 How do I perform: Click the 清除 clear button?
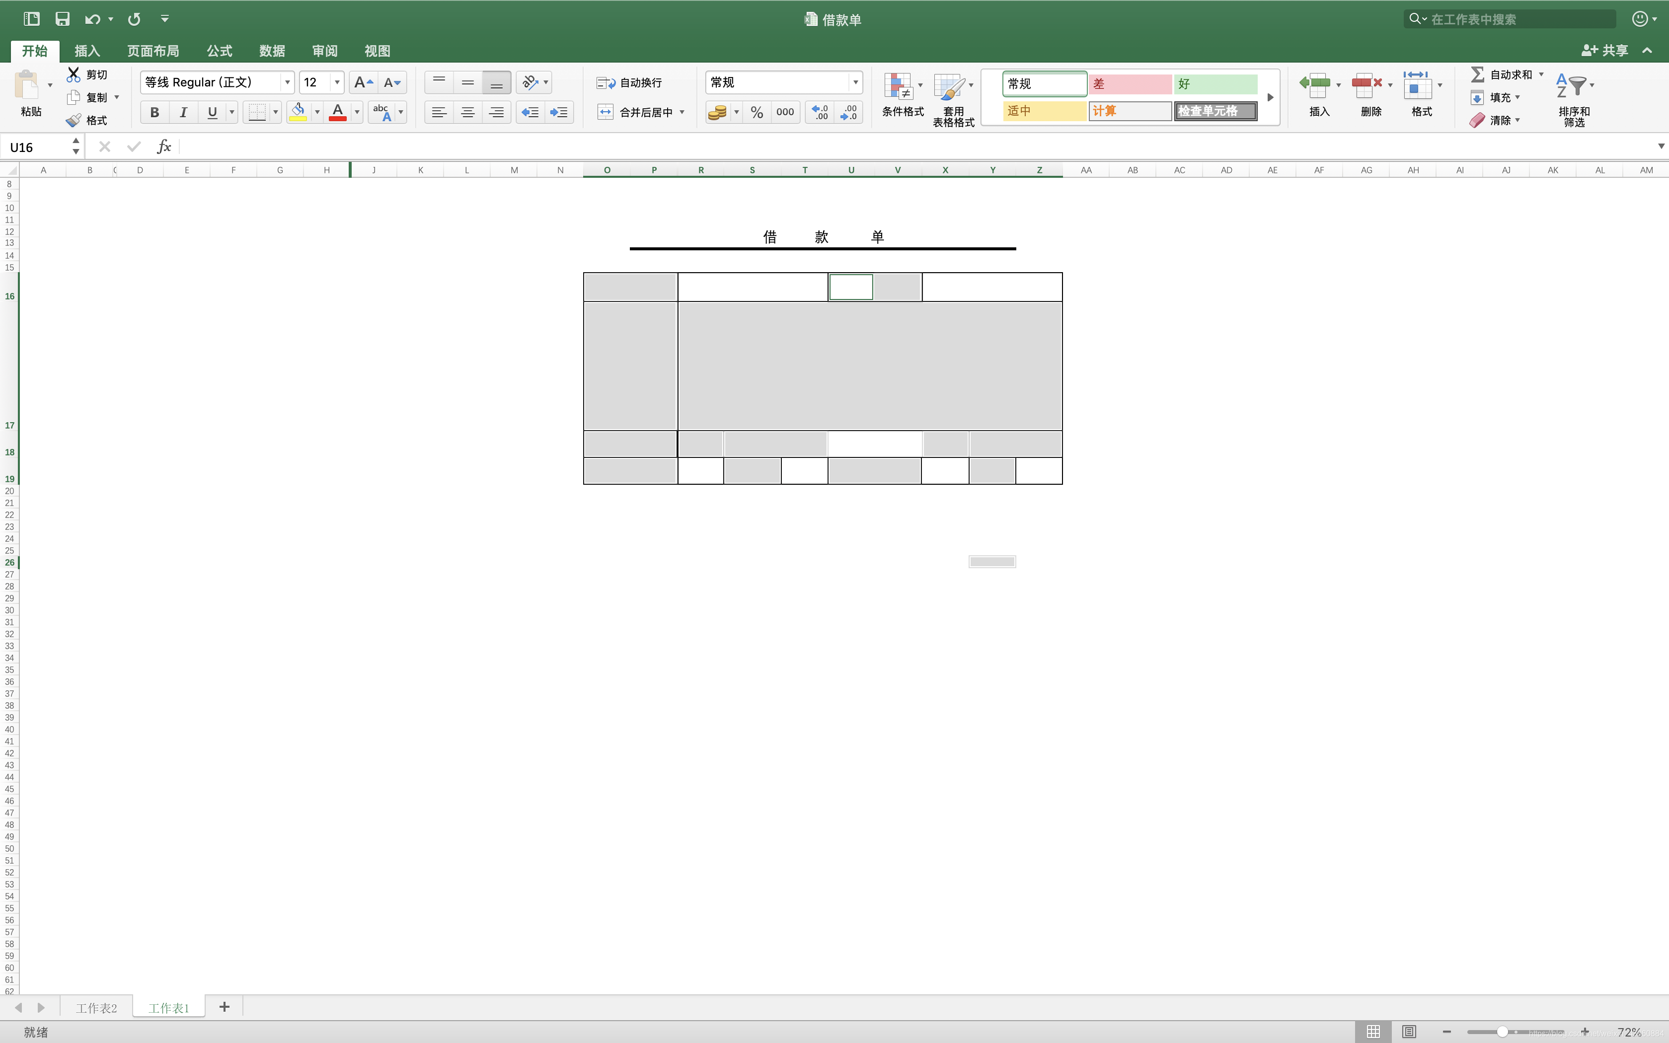[x=1495, y=120]
